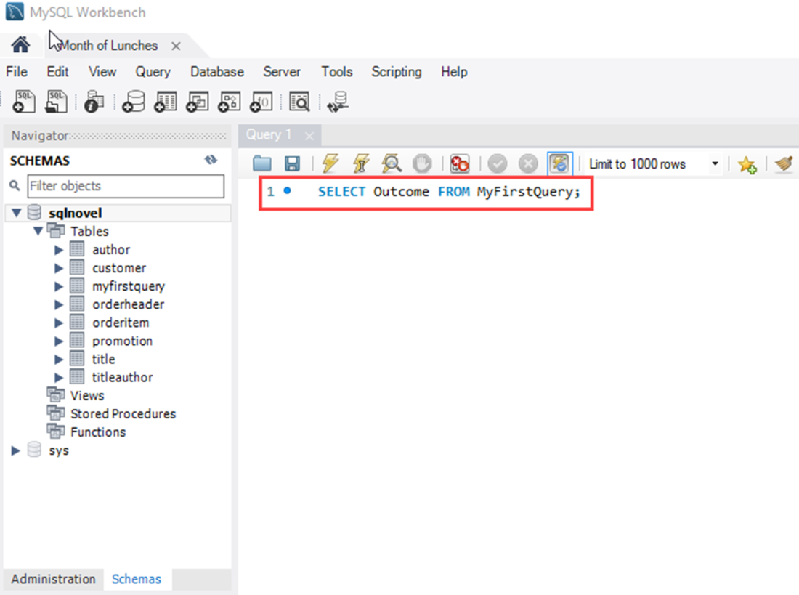Image resolution: width=799 pixels, height=595 pixels.
Task: Expand the customer table
Action: (x=59, y=268)
